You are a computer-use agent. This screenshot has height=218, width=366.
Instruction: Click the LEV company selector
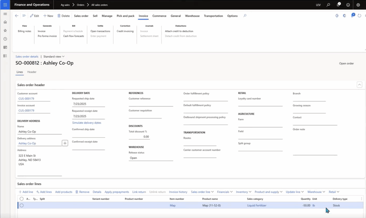point(318,5)
